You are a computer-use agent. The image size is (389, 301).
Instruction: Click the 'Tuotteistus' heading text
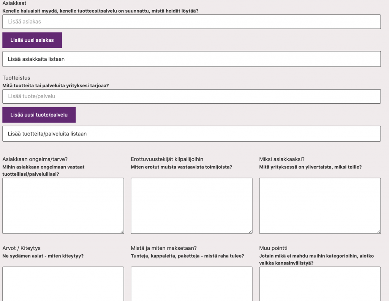click(16, 77)
